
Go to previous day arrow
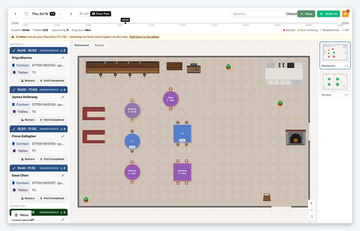pyautogui.click(x=15, y=14)
